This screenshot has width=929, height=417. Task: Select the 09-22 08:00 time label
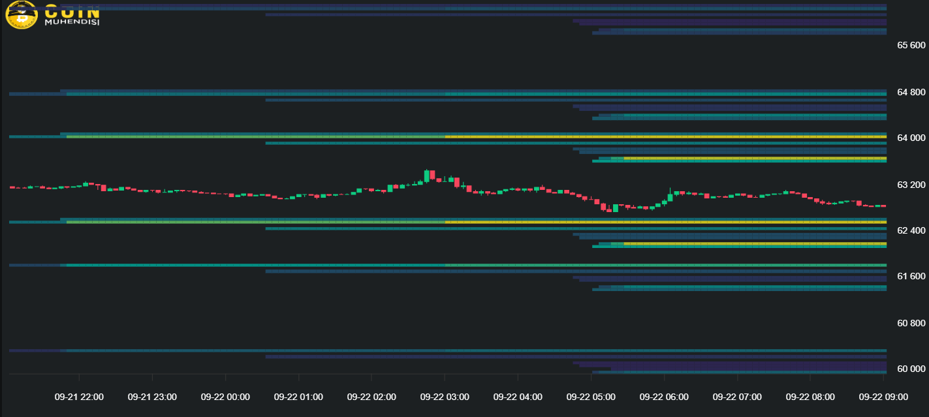tap(810, 397)
